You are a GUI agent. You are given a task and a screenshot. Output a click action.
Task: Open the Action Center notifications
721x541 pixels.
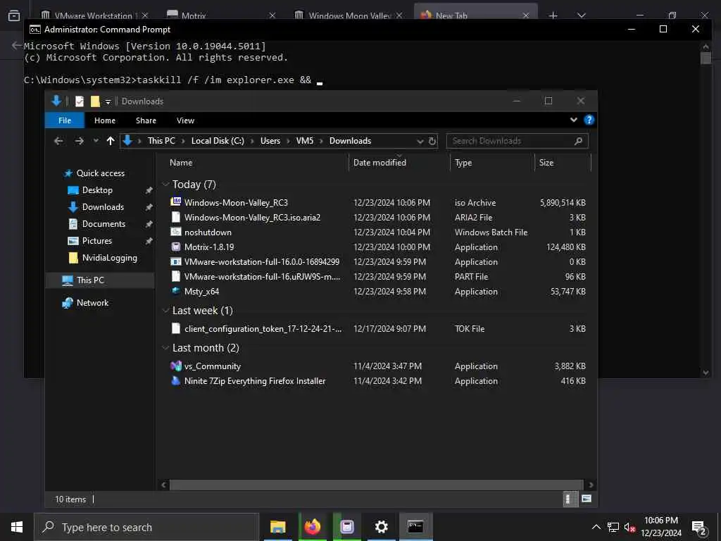(x=699, y=528)
